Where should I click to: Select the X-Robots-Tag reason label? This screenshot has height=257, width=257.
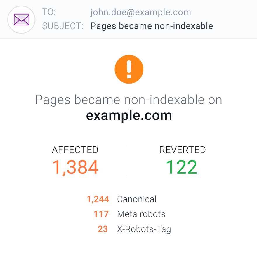click(x=144, y=229)
